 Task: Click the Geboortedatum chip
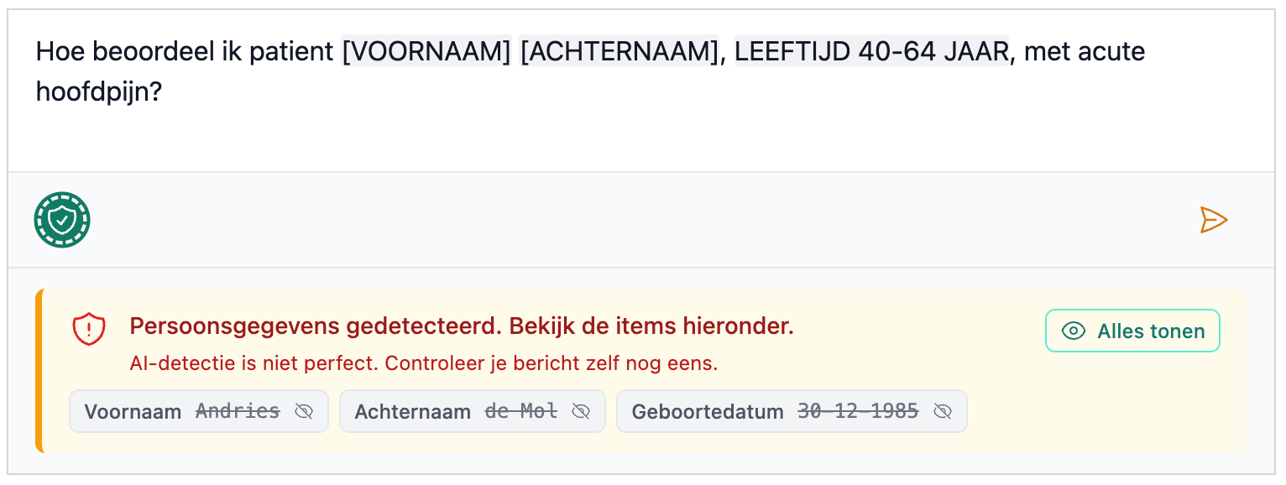point(792,411)
